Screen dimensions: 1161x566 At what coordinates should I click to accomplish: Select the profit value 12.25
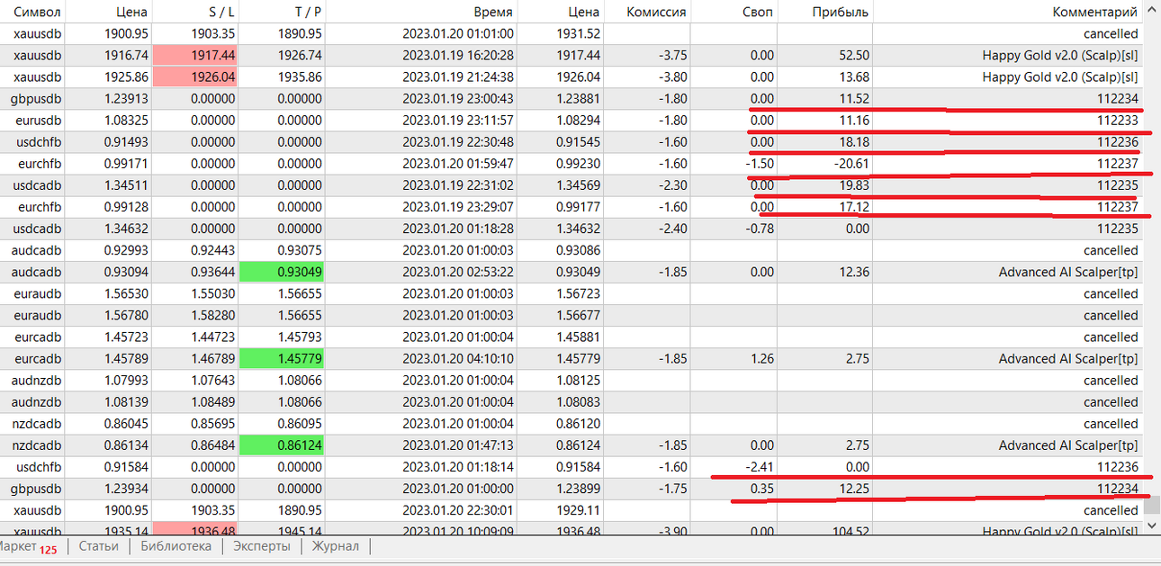[x=853, y=489]
